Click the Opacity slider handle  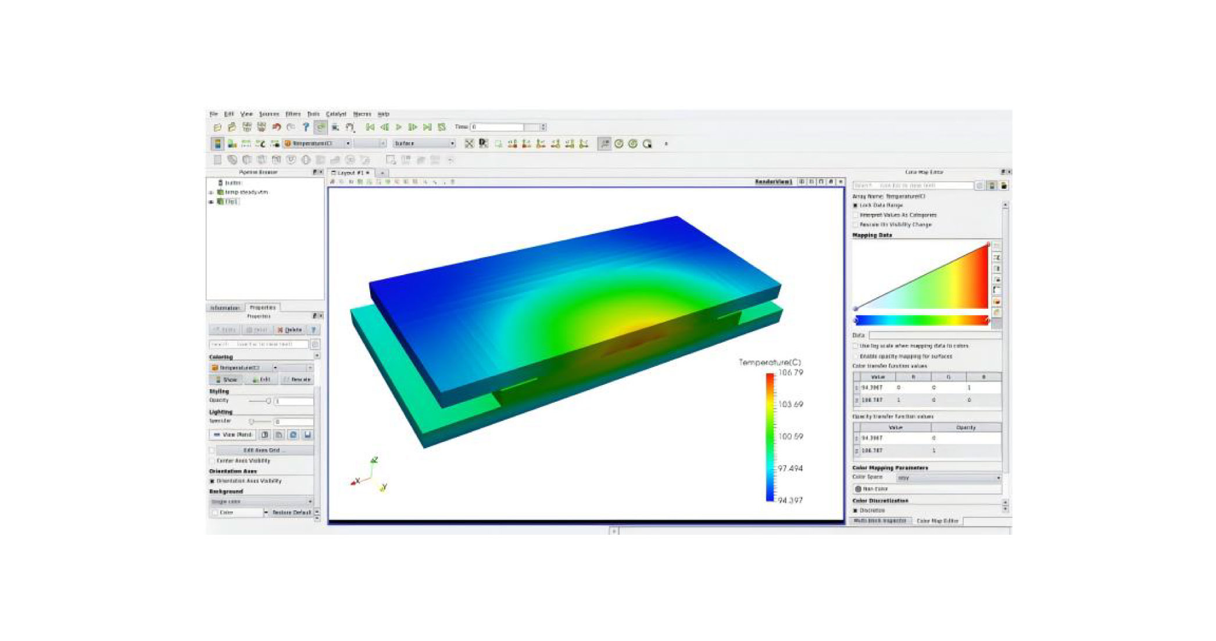(x=268, y=401)
